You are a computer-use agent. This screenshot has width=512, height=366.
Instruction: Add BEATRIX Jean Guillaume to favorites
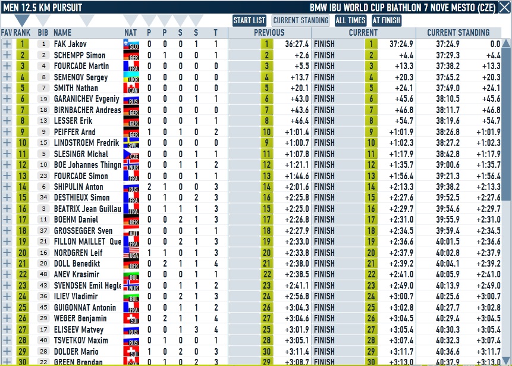click(x=7, y=209)
